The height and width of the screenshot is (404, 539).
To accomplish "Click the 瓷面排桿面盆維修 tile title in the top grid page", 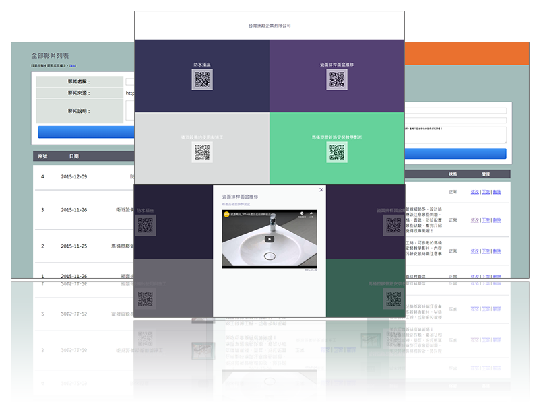I will click(337, 64).
